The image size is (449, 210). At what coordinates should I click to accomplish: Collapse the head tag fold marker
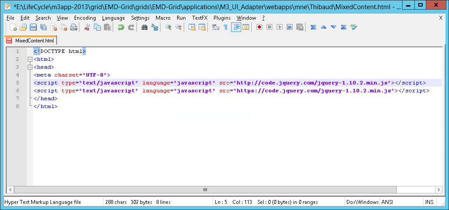pyautogui.click(x=30, y=67)
